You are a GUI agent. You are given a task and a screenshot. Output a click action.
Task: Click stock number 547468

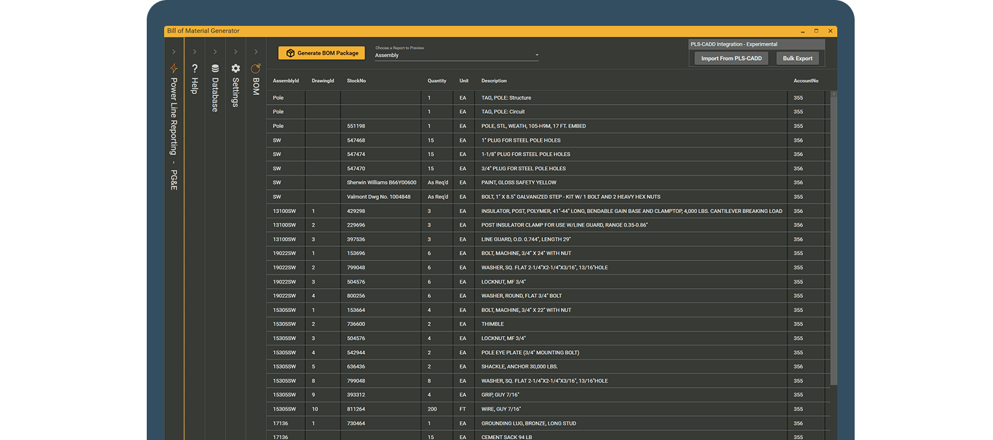point(356,140)
